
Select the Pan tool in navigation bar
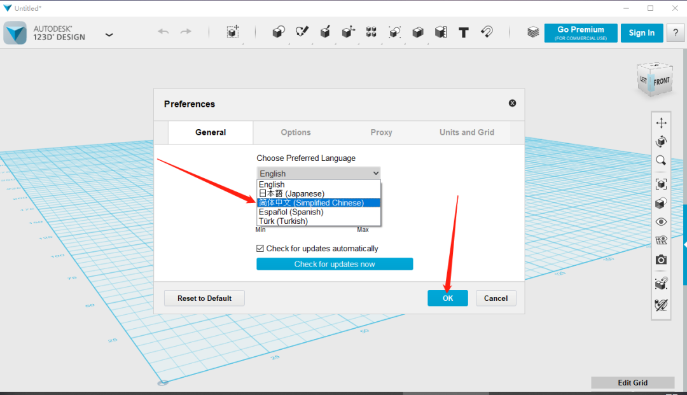[661, 123]
